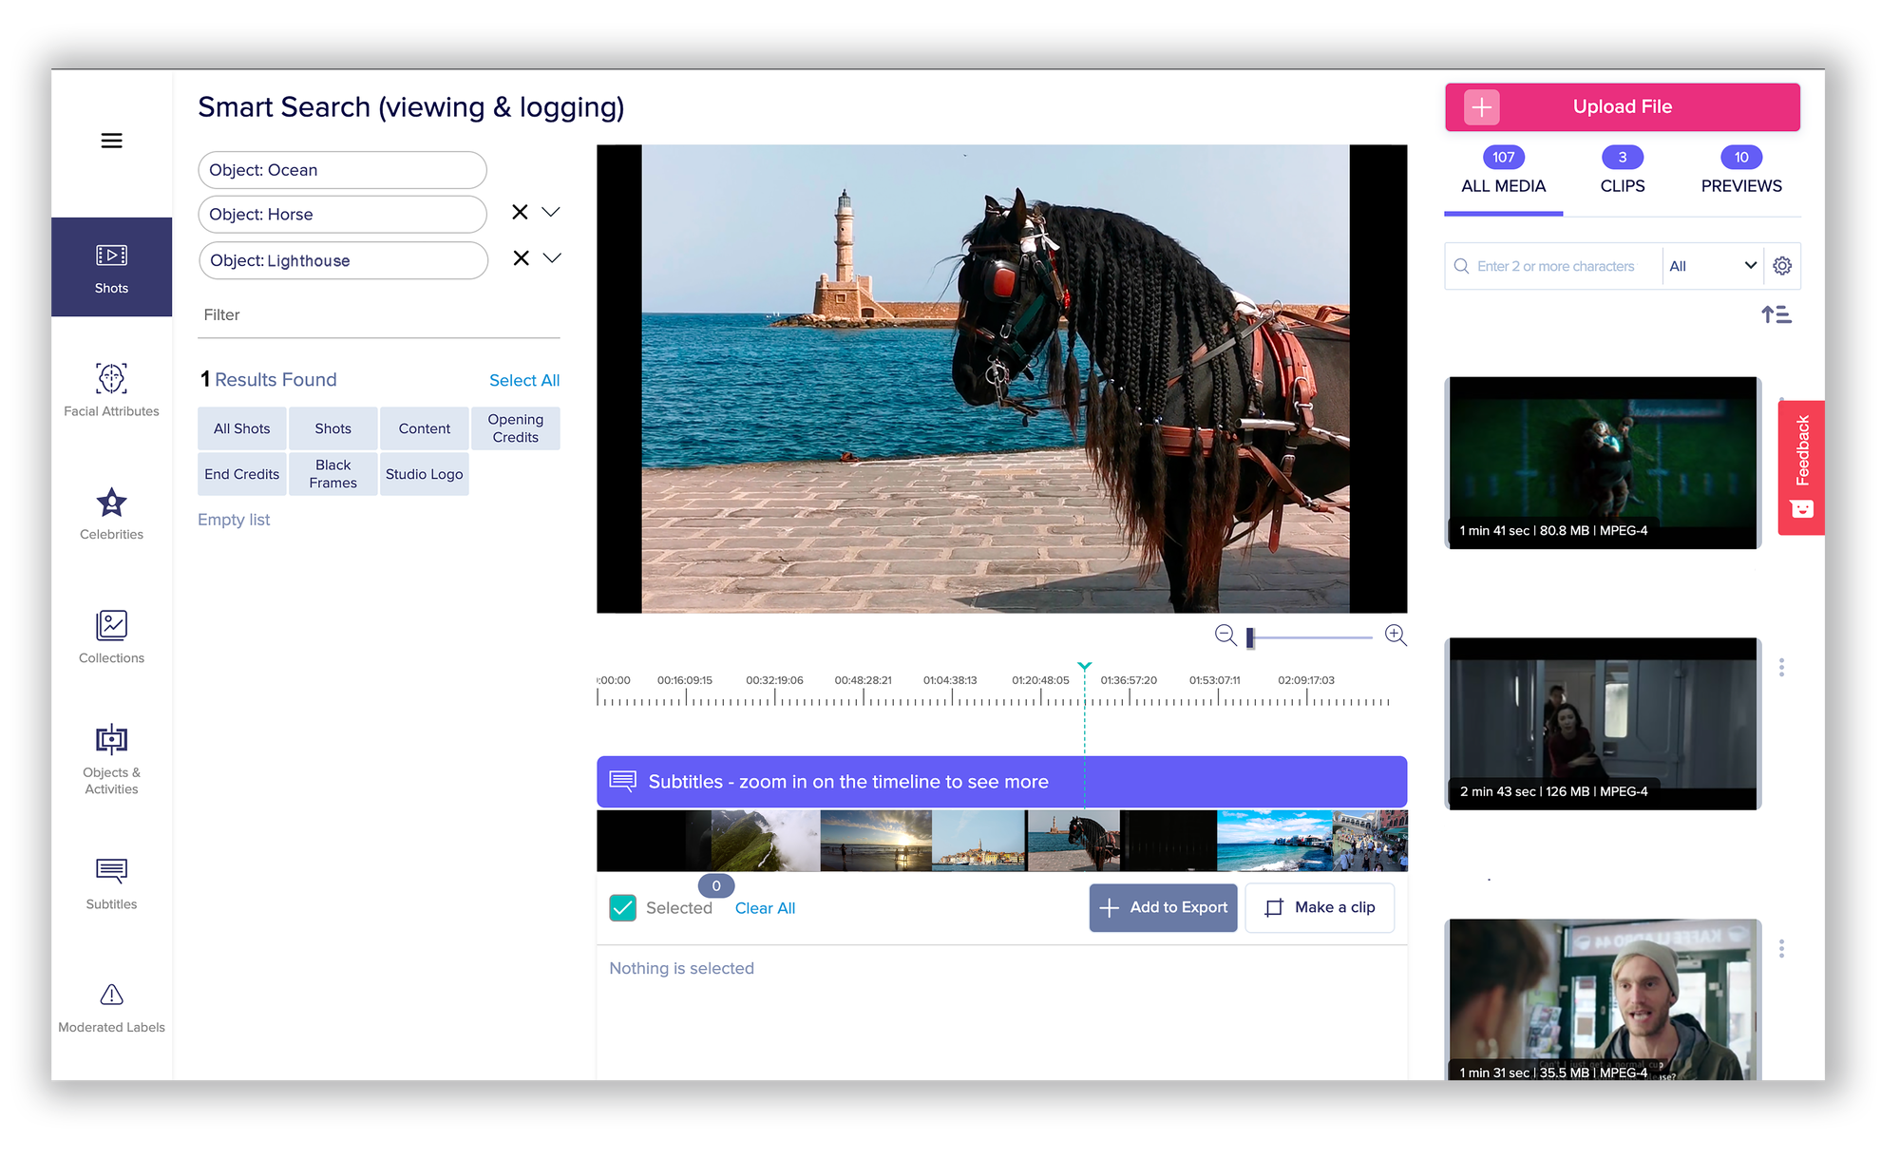
Task: Click the hamburger menu icon
Action: coord(111,140)
